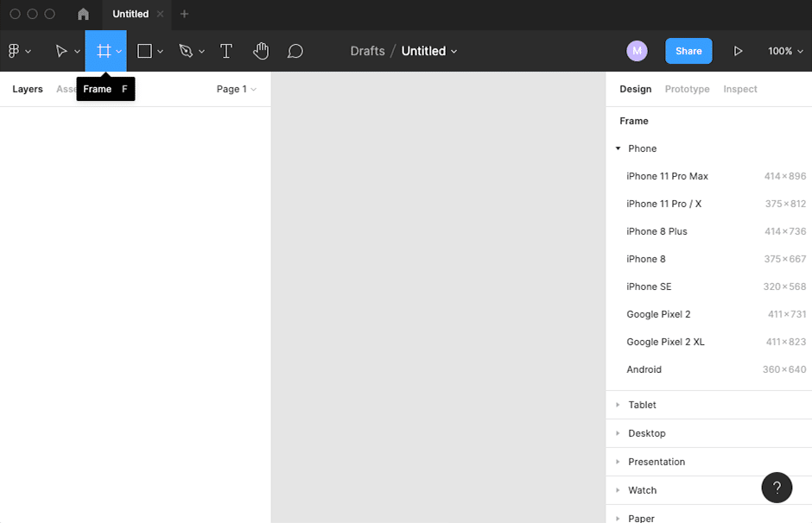Screen dimensions: 812x523
Task: Switch to the Layers tab
Action: [x=28, y=89]
